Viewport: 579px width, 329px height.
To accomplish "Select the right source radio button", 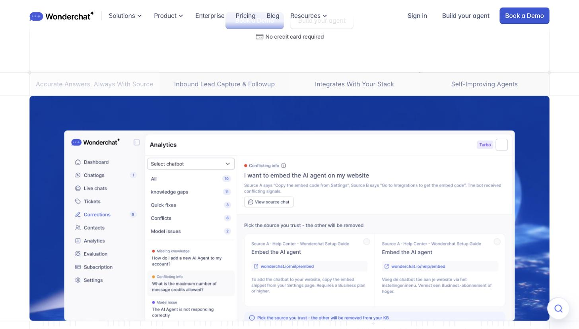I will point(497,242).
